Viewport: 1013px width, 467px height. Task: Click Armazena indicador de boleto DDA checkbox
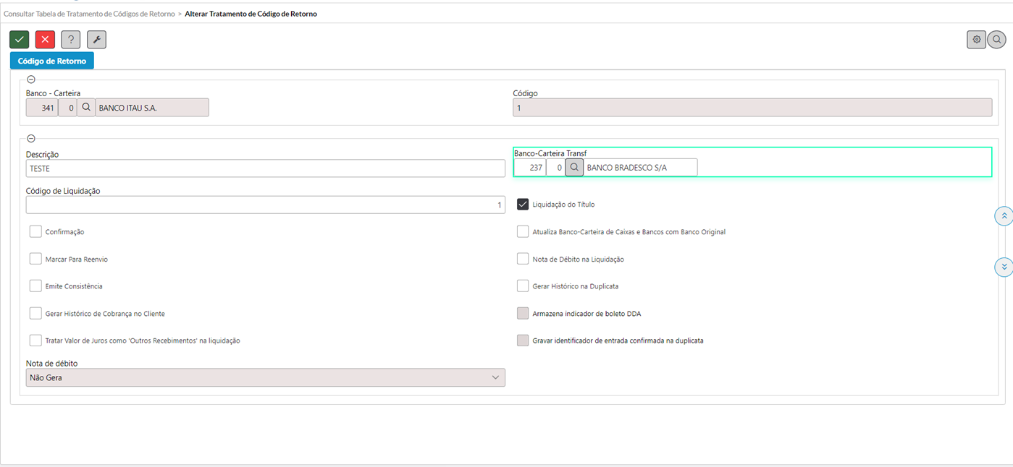(x=523, y=313)
